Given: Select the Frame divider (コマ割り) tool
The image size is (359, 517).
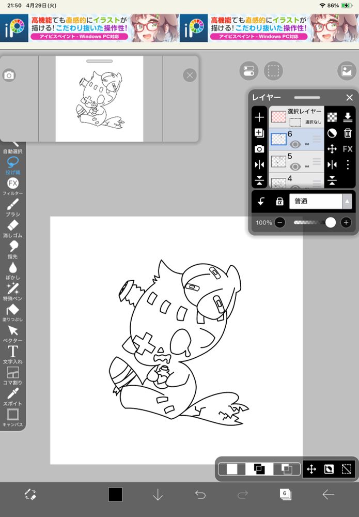Looking at the screenshot, I should click(12, 376).
